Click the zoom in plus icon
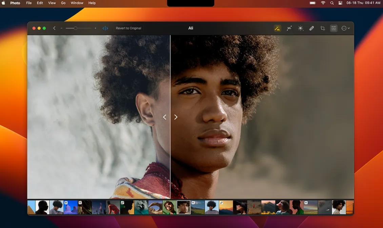Image resolution: width=383 pixels, height=228 pixels. pos(95,28)
